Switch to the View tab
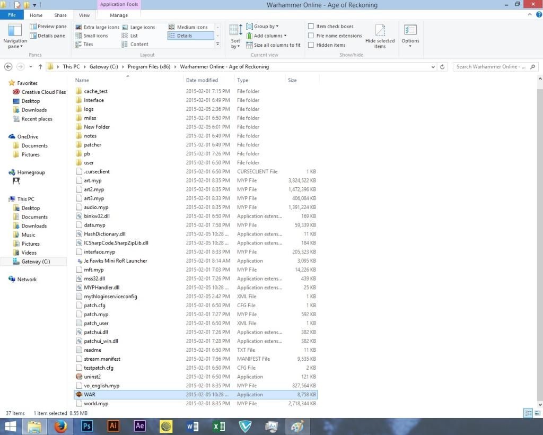Image resolution: width=543 pixels, height=435 pixels. (x=84, y=15)
